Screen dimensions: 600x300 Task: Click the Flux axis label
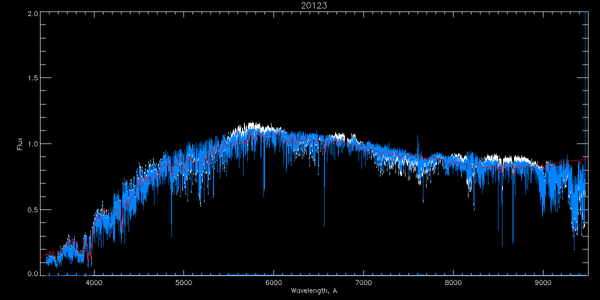tap(19, 144)
